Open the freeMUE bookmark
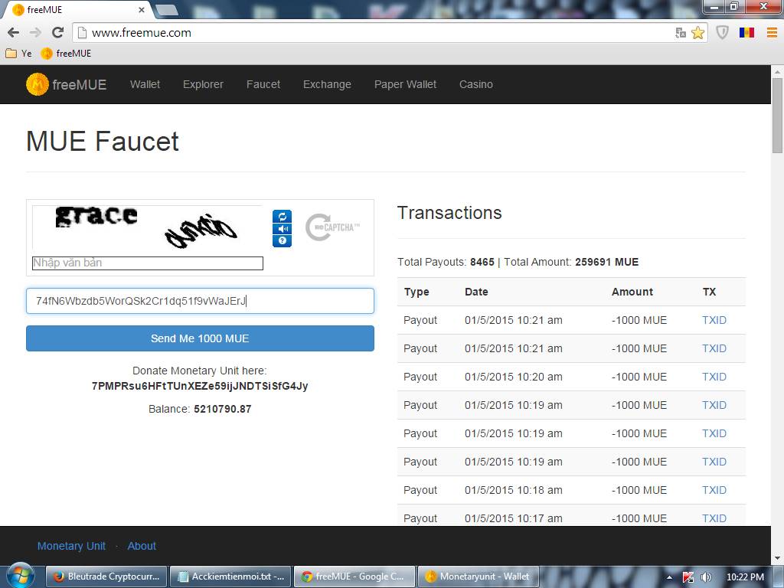Viewport: 784px width, 588px height. pos(66,54)
